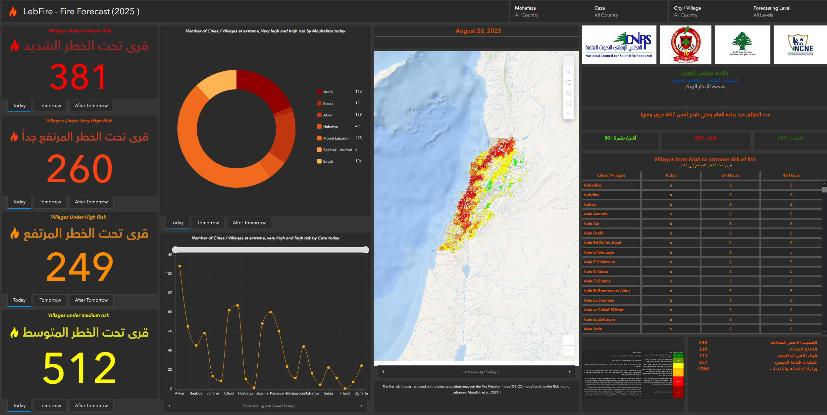Click the right handle of the Caza chart range slider
The width and height of the screenshot is (827, 415).
366,250
